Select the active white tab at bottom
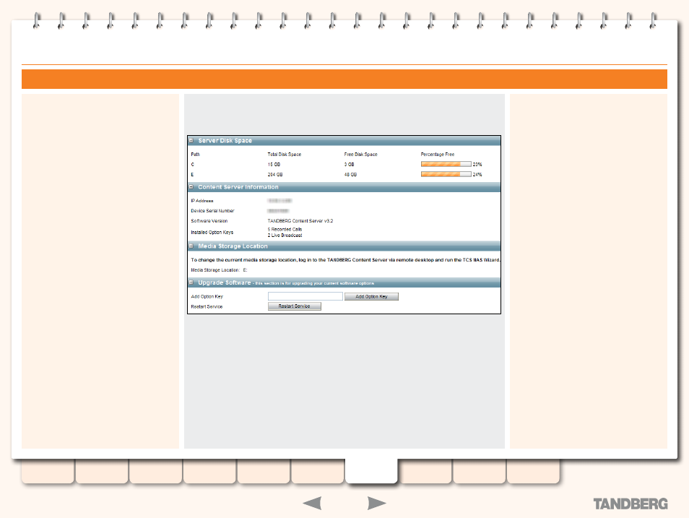 pos(371,471)
